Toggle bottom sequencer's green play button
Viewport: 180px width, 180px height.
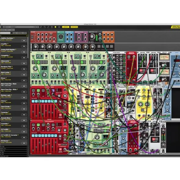pos(38,125)
